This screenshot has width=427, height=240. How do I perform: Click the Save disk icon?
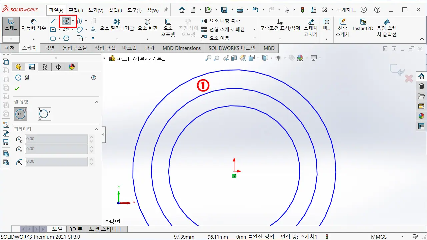(224, 10)
